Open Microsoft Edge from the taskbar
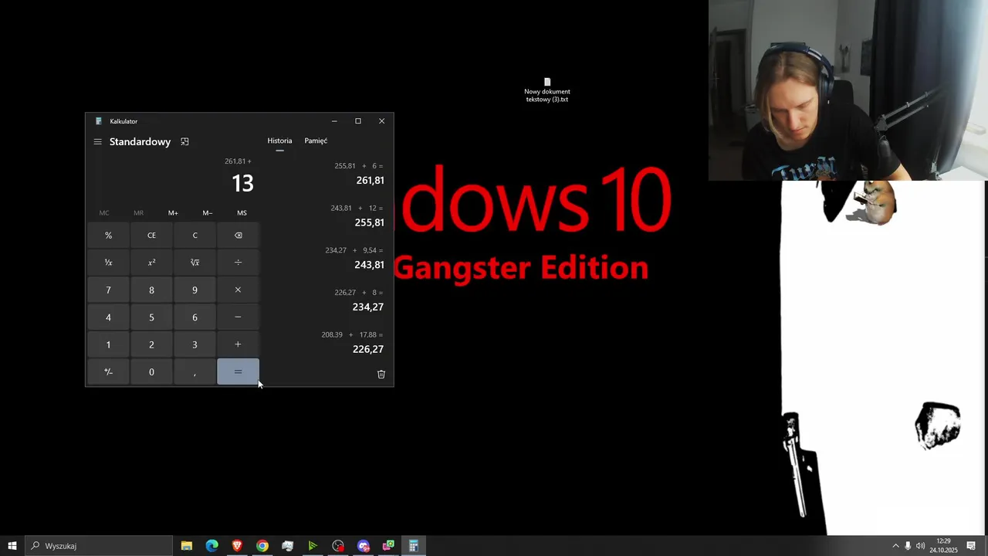Viewport: 988px width, 556px height. click(x=211, y=546)
